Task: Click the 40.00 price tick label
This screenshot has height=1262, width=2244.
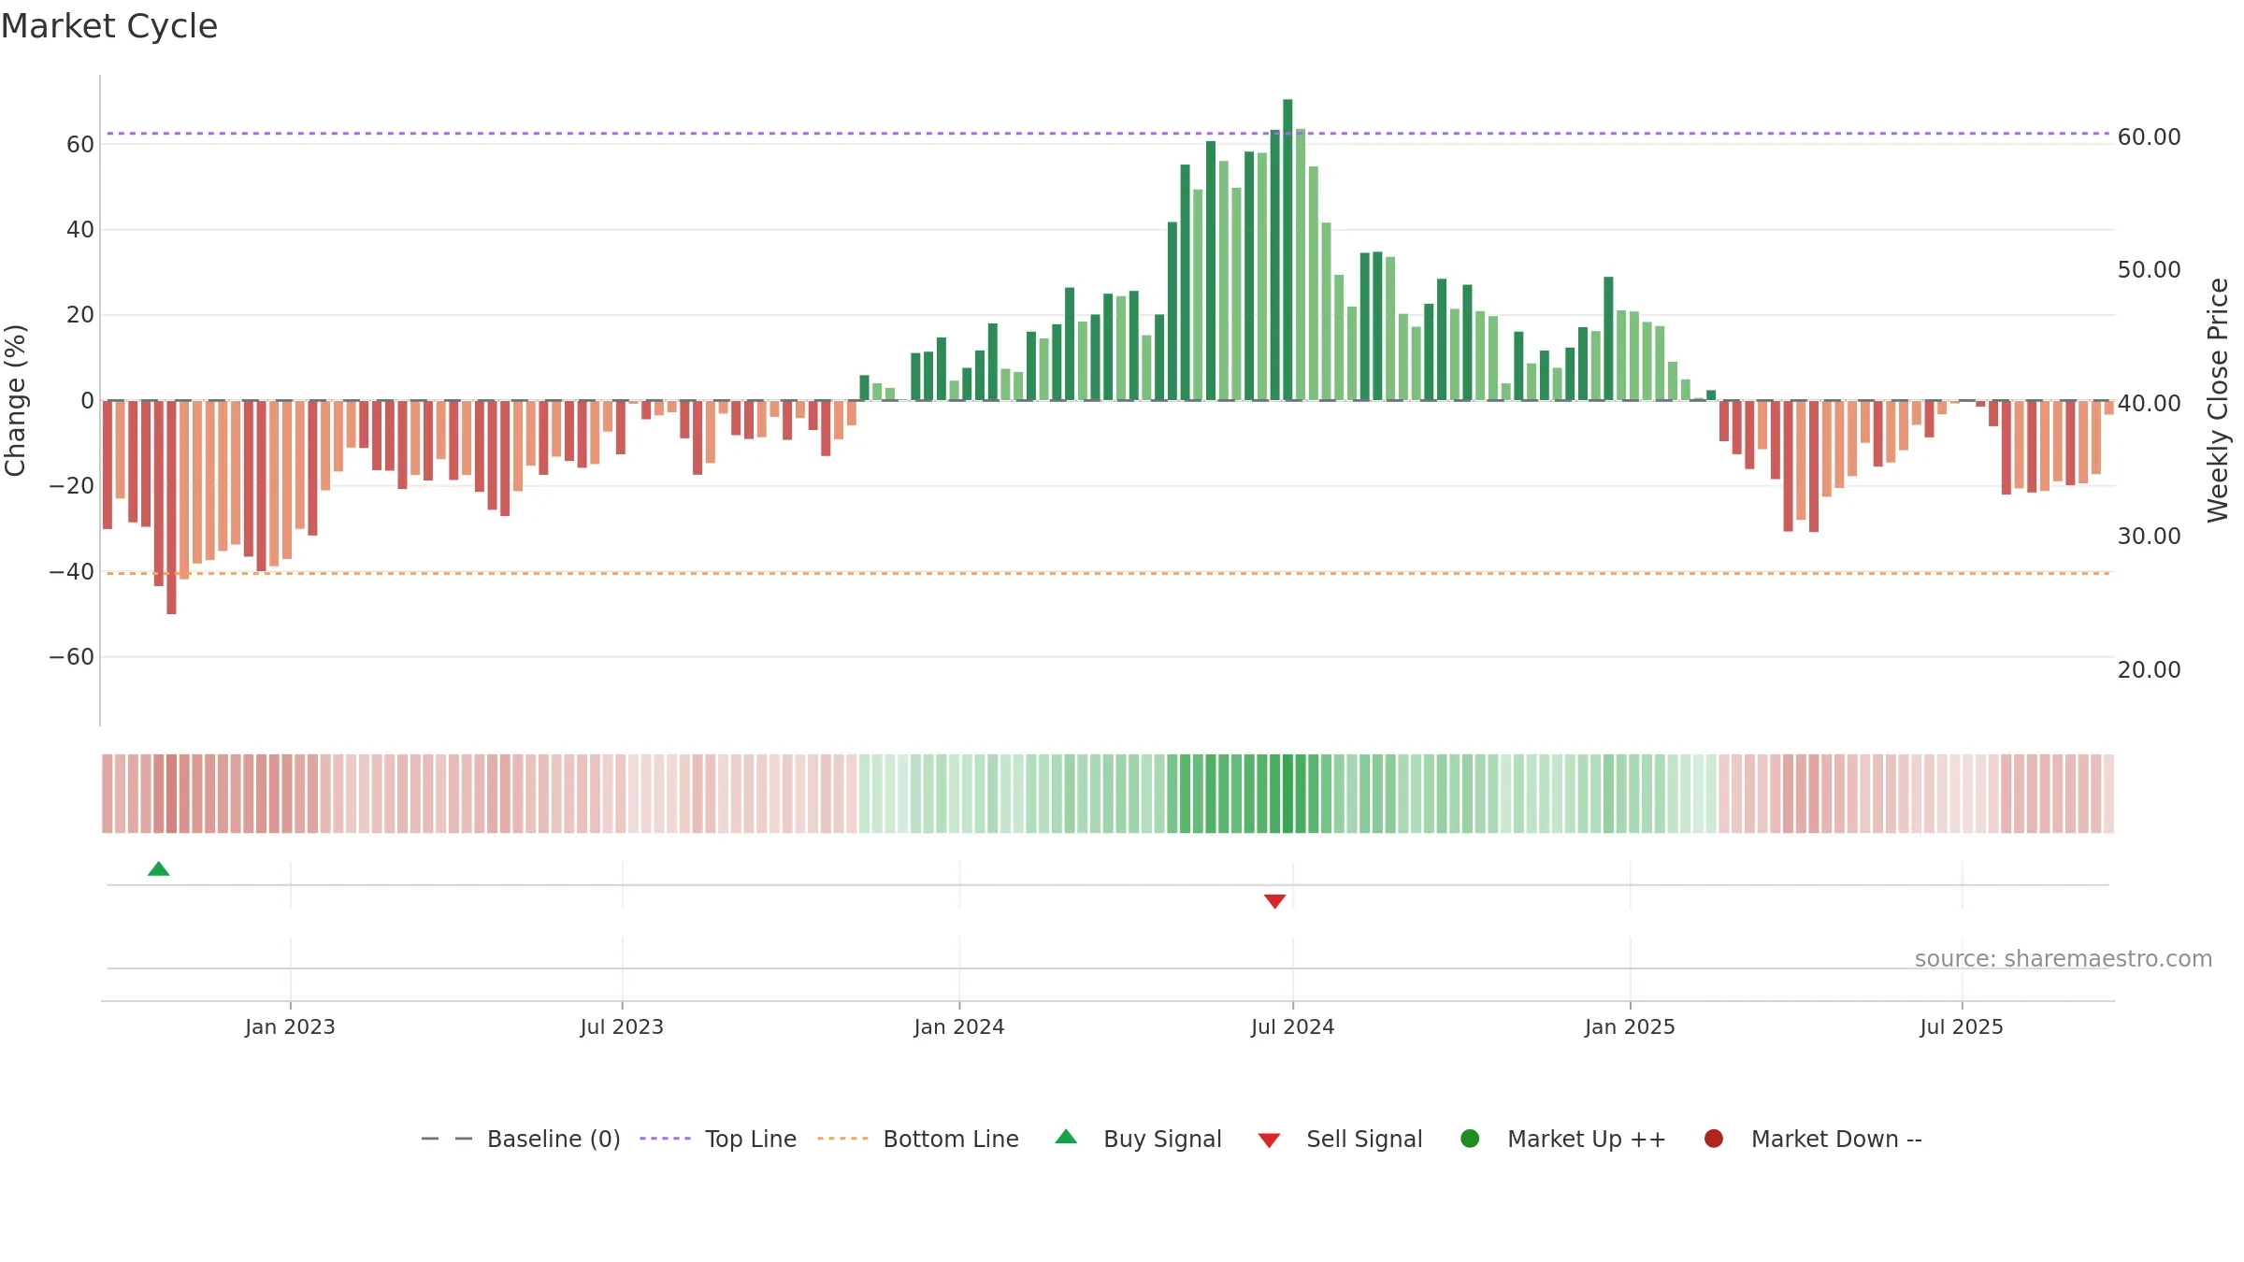Action: coord(2150,404)
